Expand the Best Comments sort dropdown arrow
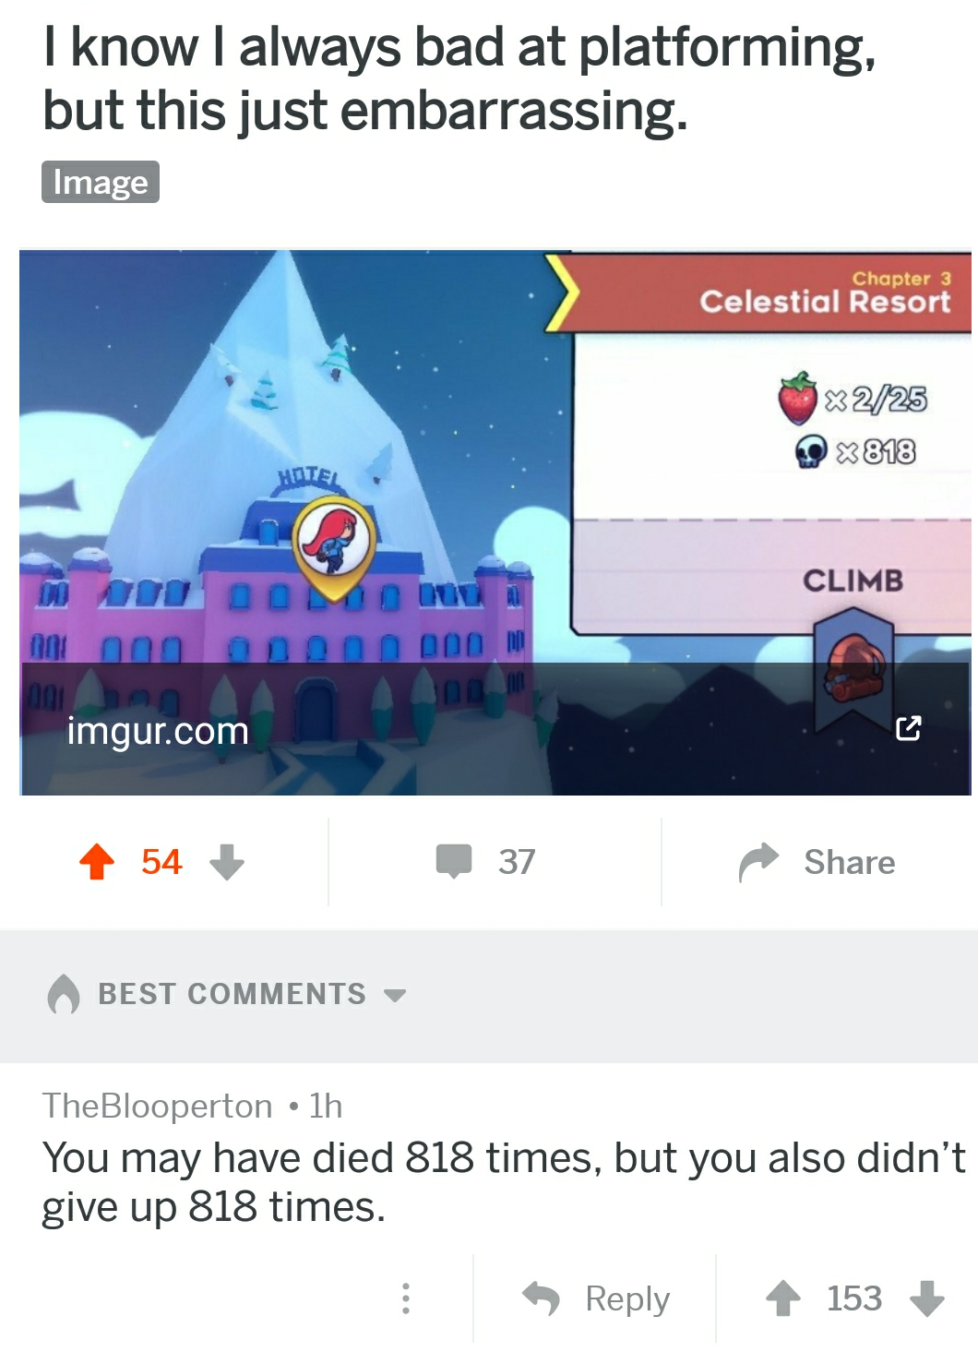 pyautogui.click(x=395, y=995)
